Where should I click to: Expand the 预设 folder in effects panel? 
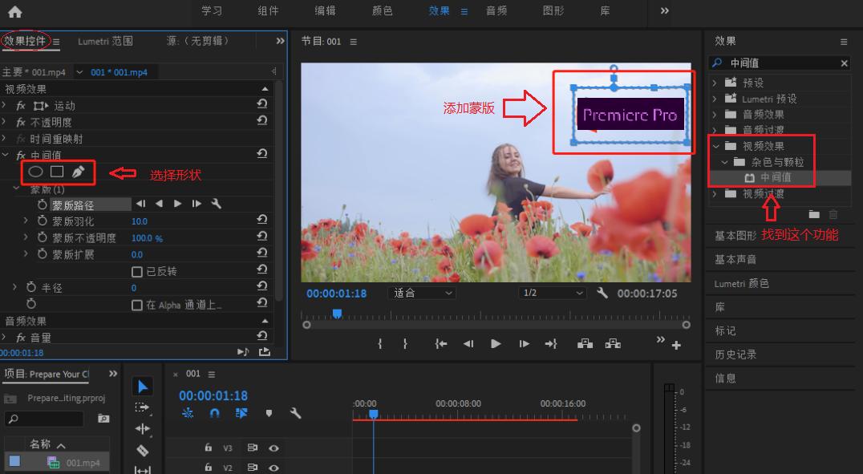click(715, 83)
